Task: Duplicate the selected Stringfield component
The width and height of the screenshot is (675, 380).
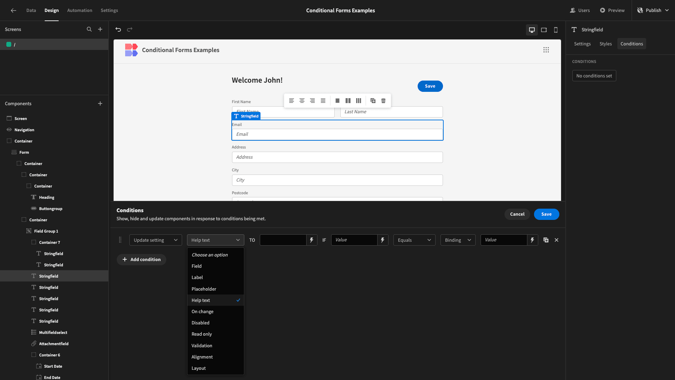Action: pyautogui.click(x=373, y=101)
